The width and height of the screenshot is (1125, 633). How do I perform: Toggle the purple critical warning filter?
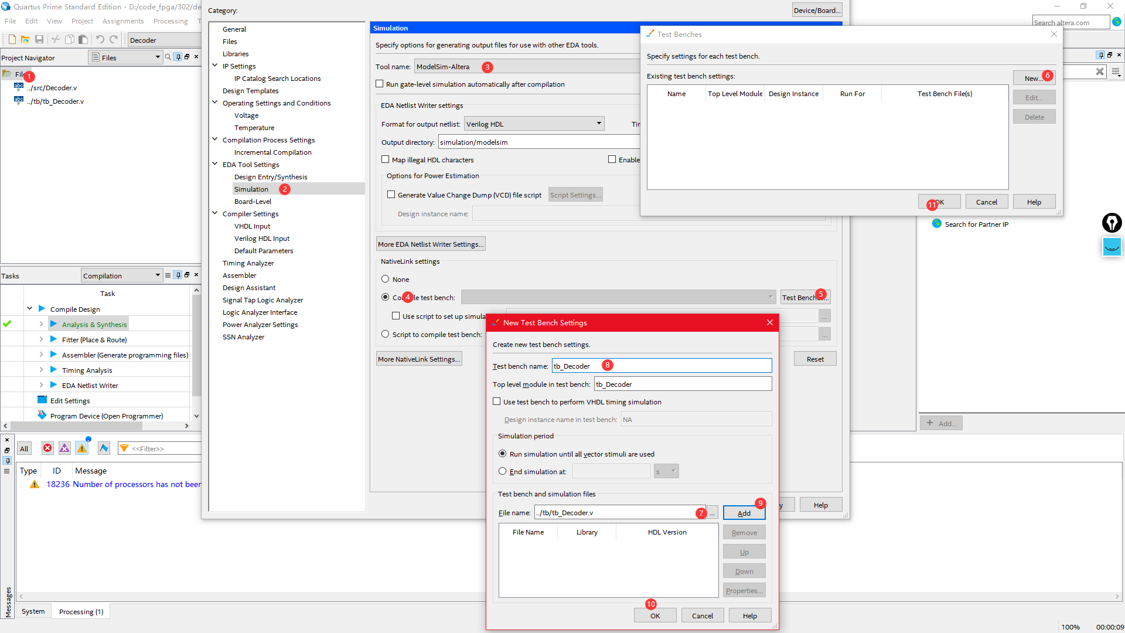click(64, 448)
